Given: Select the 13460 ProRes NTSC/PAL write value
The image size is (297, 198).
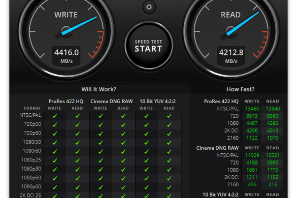Looking at the screenshot, I should click(x=252, y=109).
